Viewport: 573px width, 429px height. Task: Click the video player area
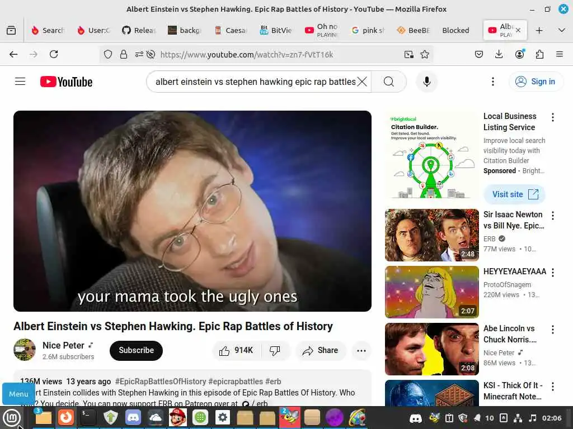(x=192, y=211)
